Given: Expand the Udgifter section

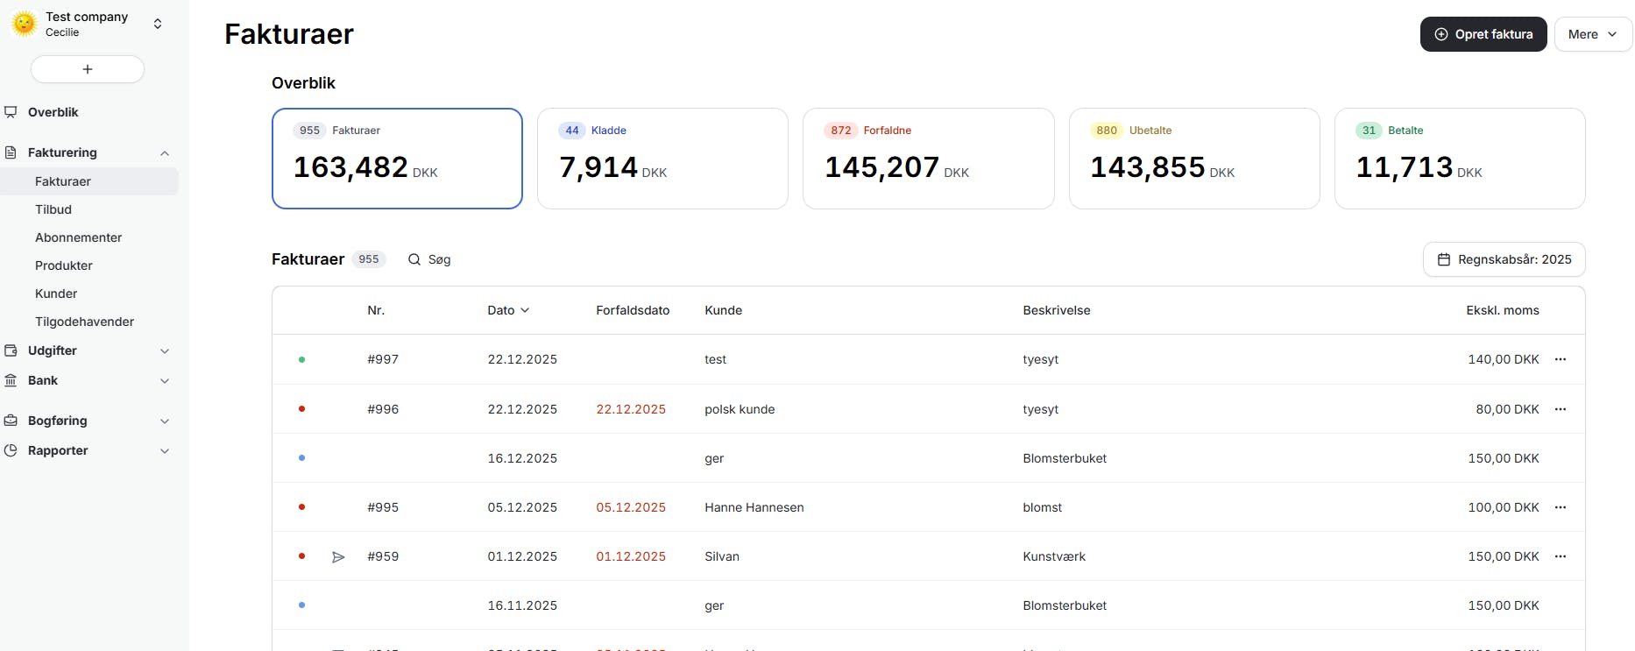Looking at the screenshot, I should click(x=164, y=351).
